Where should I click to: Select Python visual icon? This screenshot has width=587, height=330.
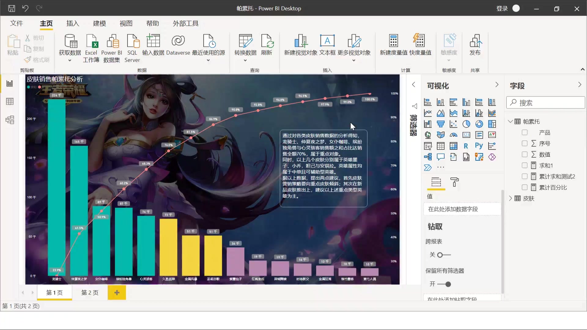tap(479, 146)
